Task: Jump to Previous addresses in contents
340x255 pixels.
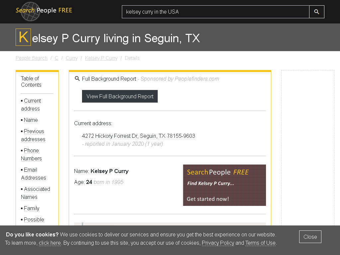Action: [x=33, y=135]
